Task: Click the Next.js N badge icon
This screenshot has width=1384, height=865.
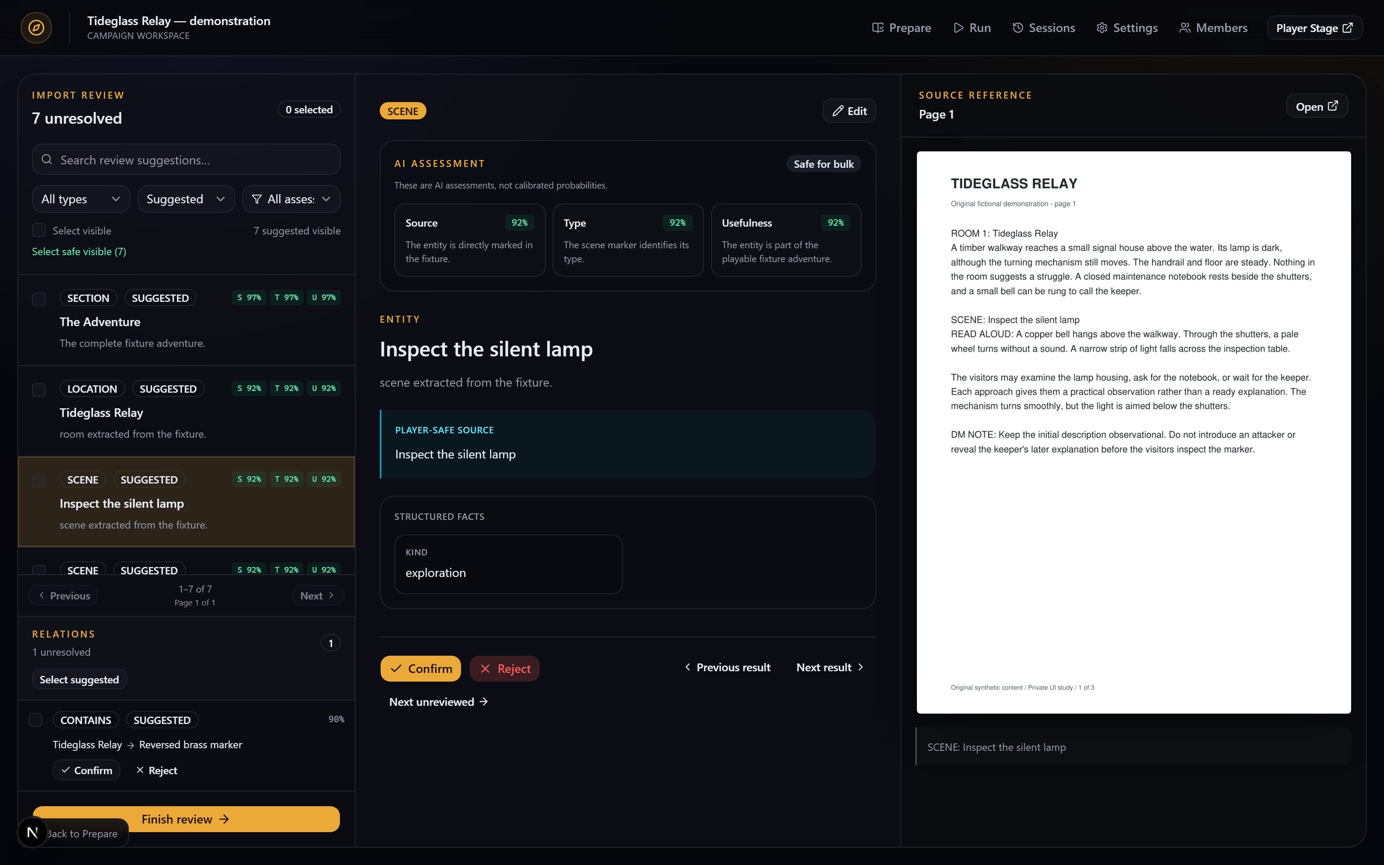Action: pos(32,833)
